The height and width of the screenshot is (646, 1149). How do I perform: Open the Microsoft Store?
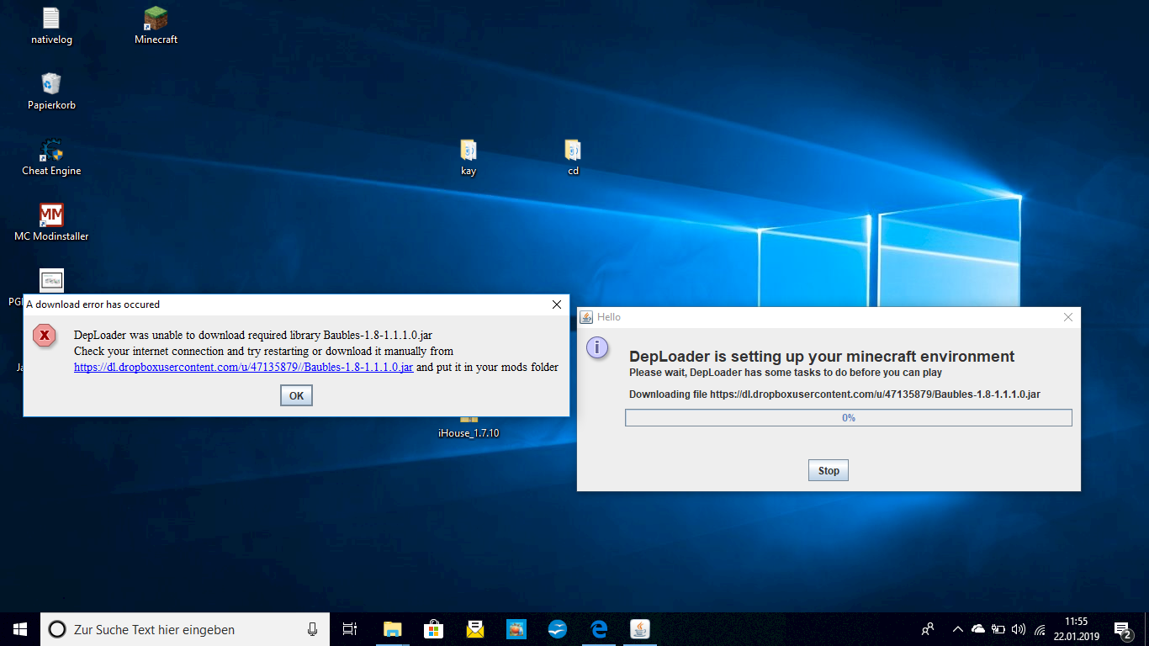(433, 629)
